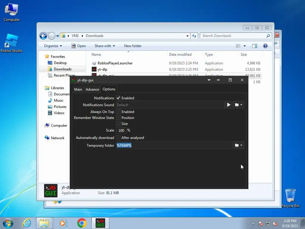Open the Recycle Bin desktop icon

pyautogui.click(x=290, y=198)
